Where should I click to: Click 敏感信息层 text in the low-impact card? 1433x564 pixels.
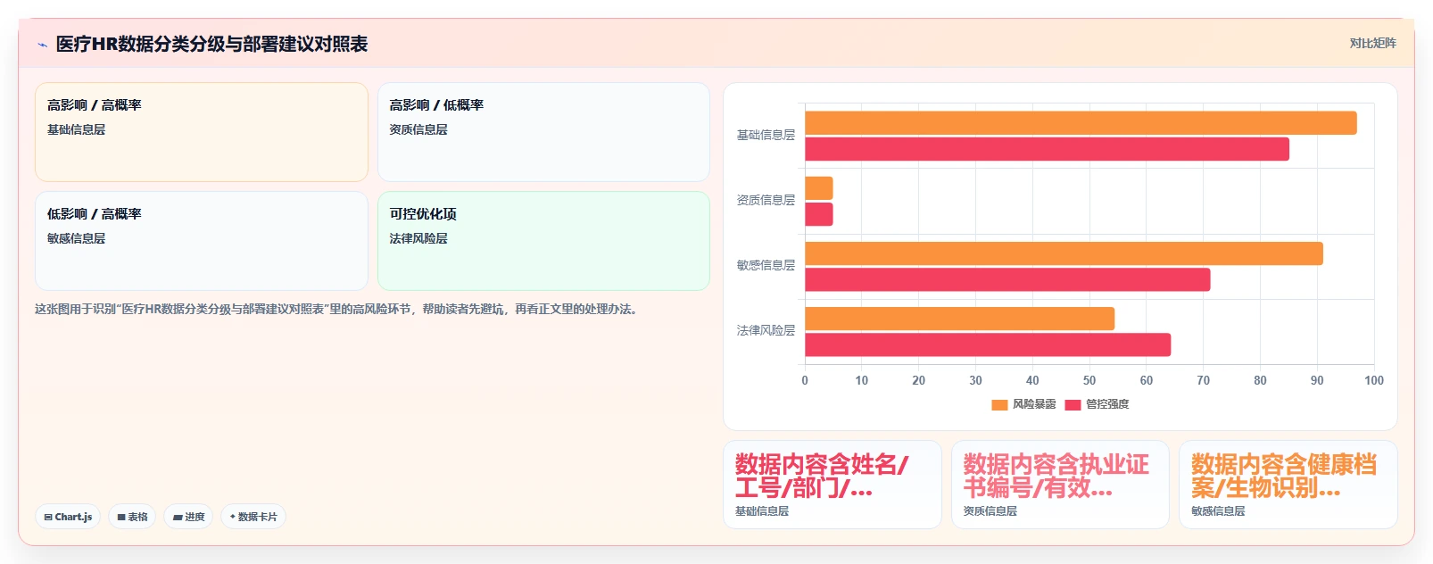(76, 238)
